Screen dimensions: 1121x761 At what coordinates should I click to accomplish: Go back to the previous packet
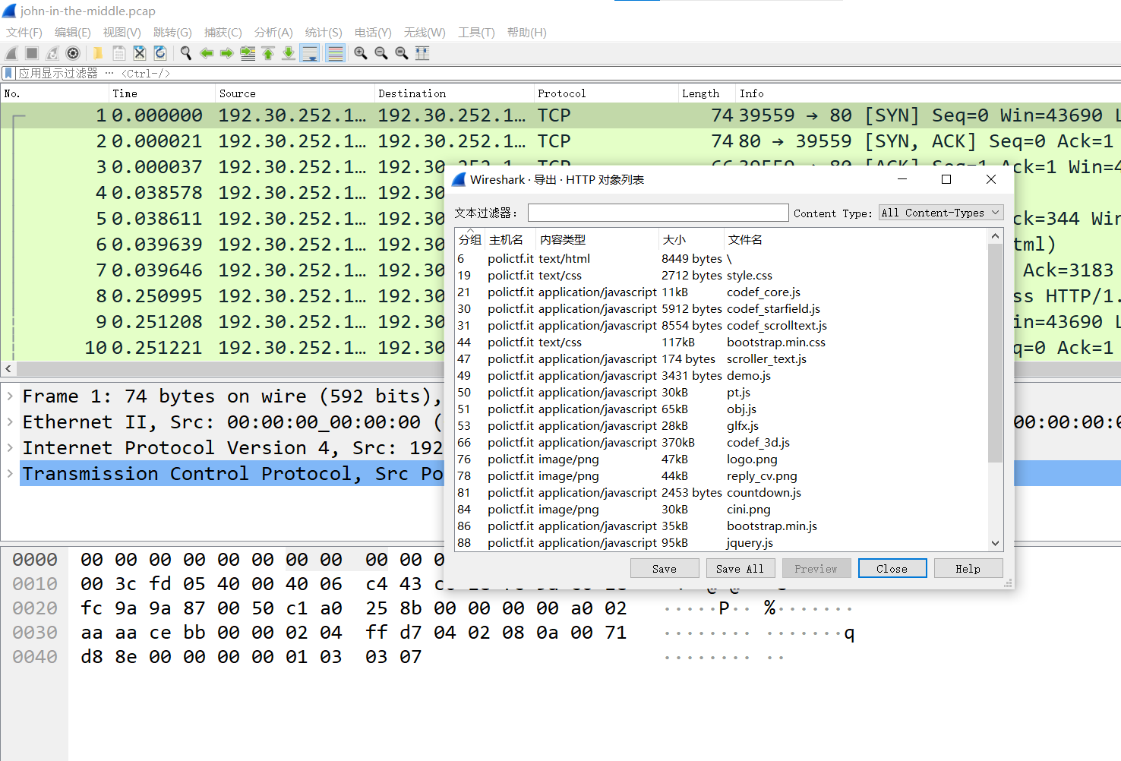(206, 53)
